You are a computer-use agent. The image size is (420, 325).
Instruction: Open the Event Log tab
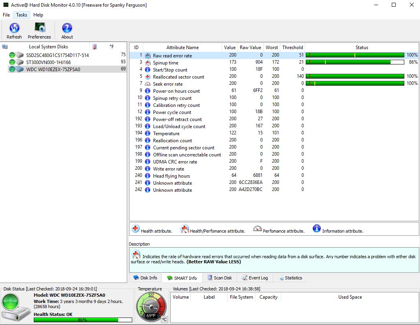[x=255, y=278]
